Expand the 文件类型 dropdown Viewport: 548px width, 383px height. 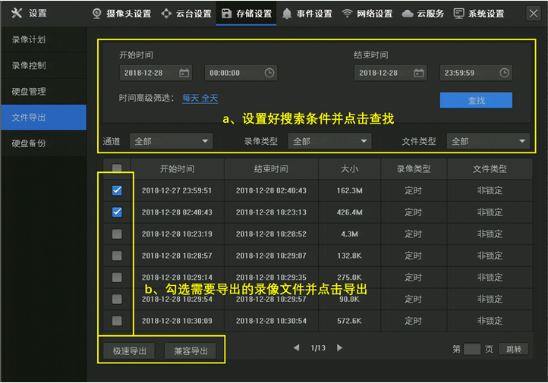point(488,141)
